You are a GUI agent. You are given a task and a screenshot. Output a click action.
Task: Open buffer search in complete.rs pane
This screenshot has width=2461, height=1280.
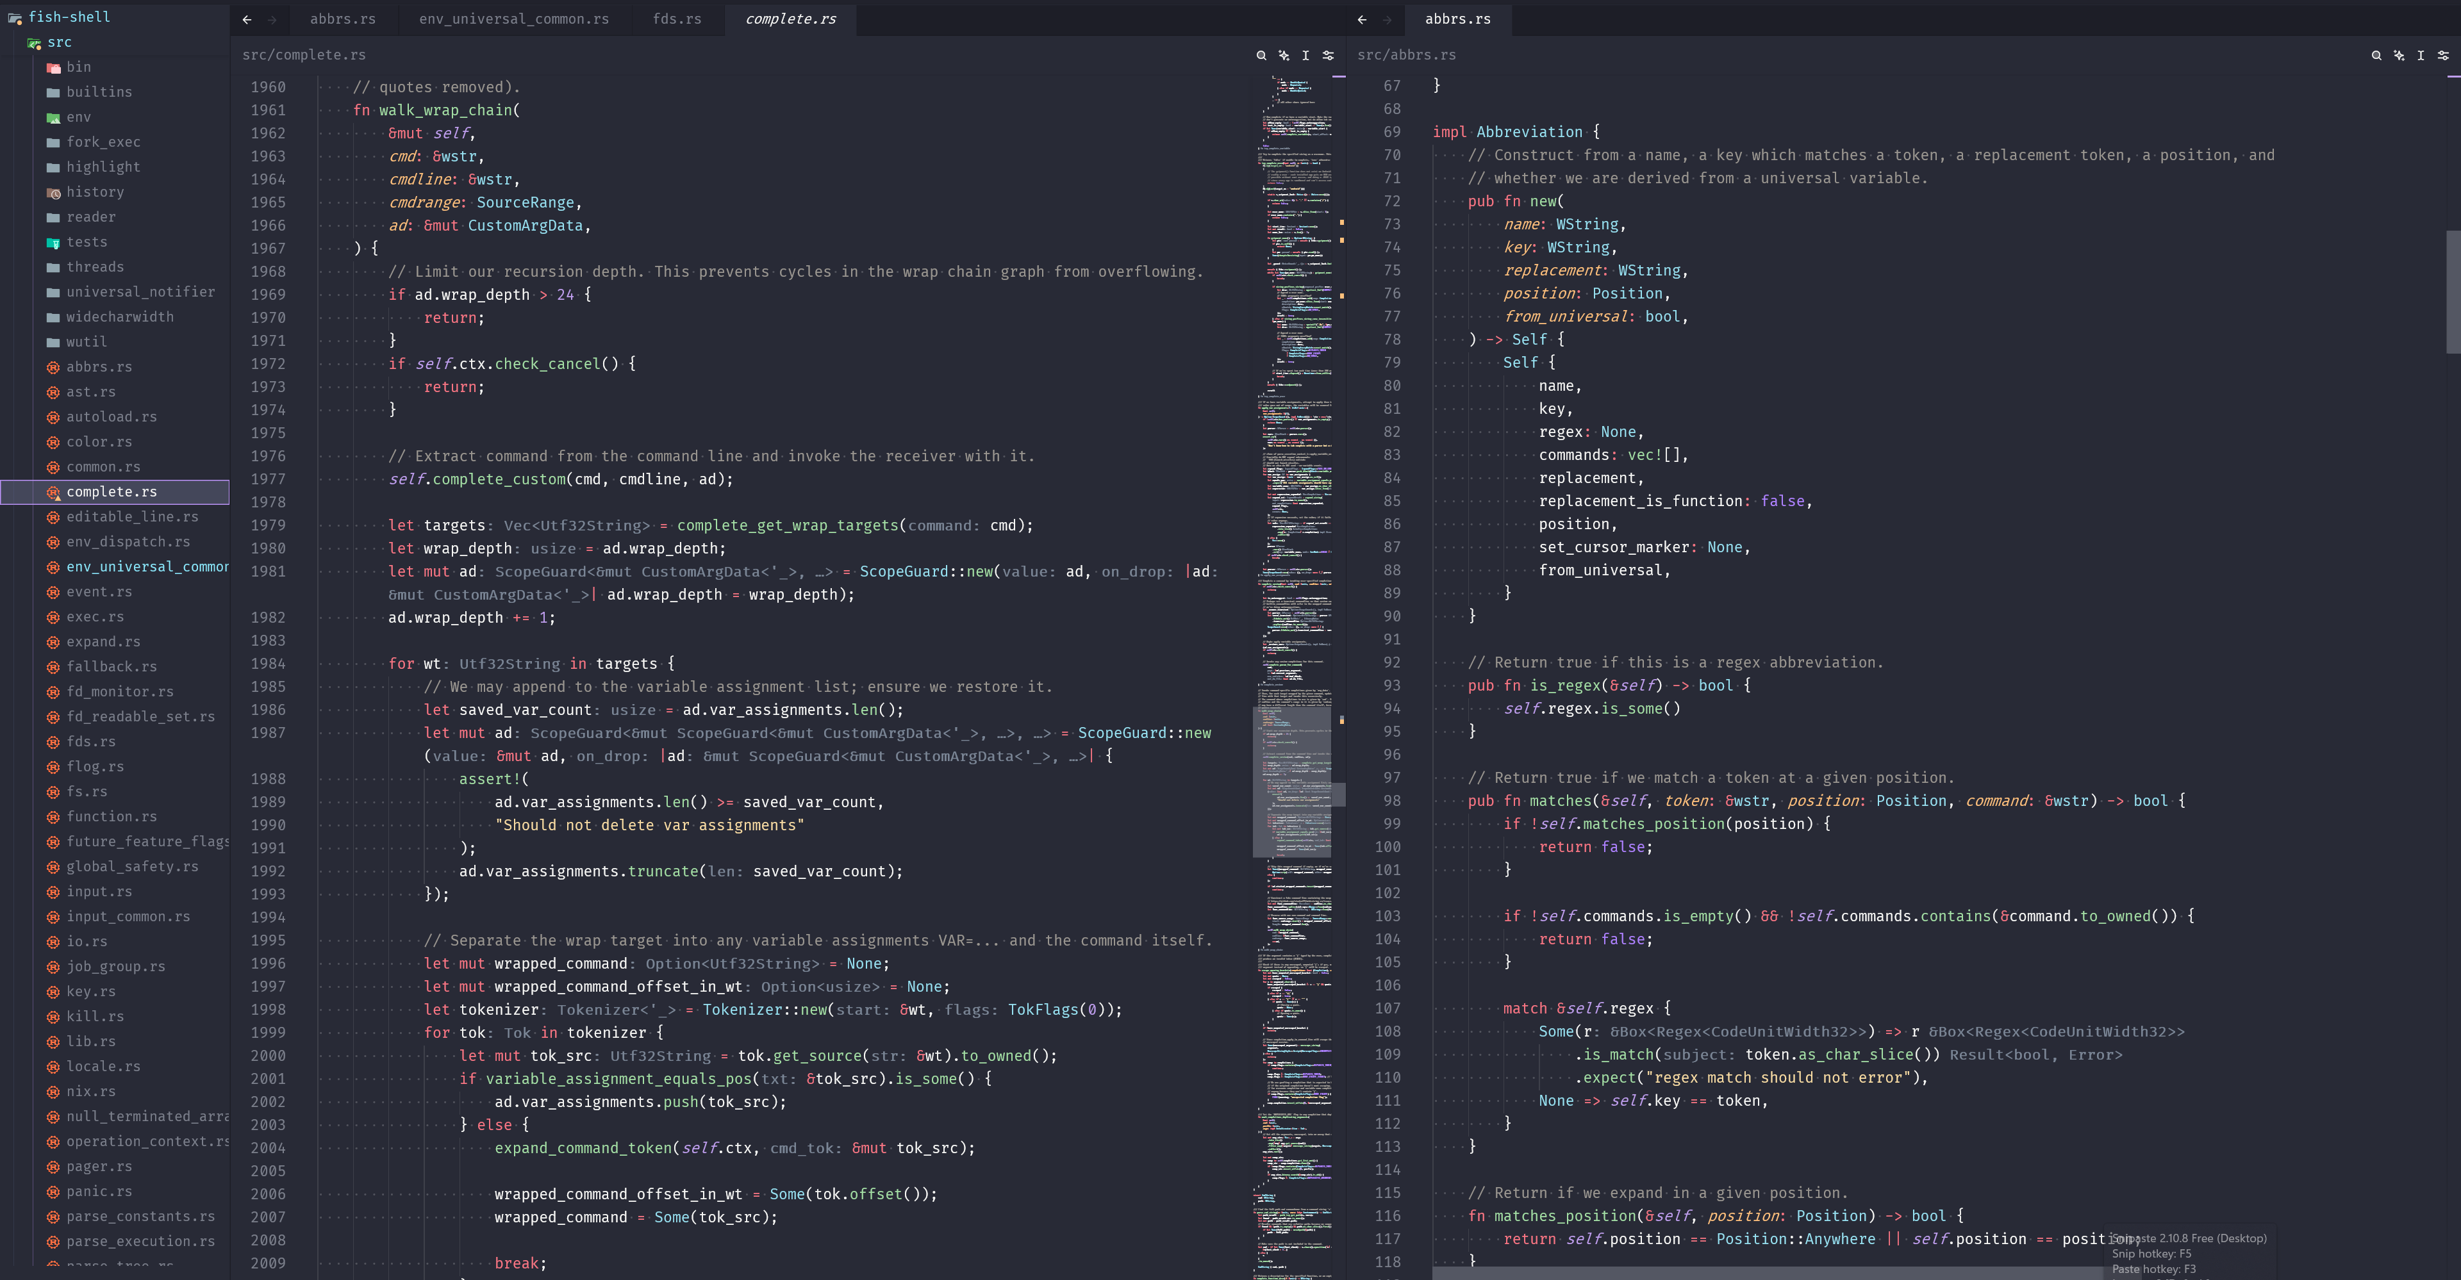tap(1261, 55)
